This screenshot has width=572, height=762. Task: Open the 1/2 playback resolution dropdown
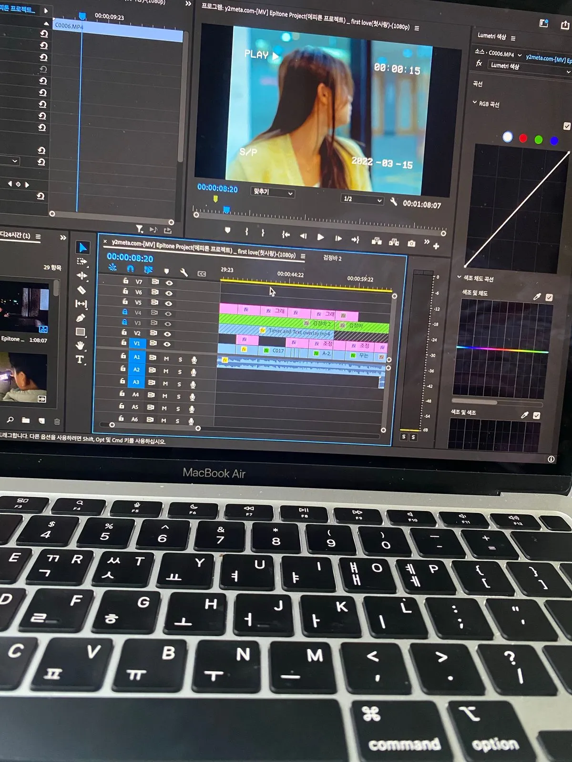363,200
